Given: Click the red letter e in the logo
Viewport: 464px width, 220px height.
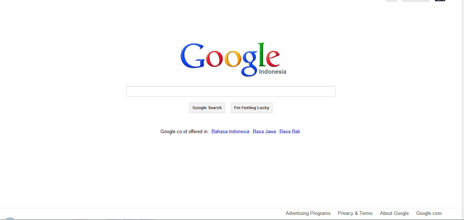Looking at the screenshot, I should click(x=273, y=59).
